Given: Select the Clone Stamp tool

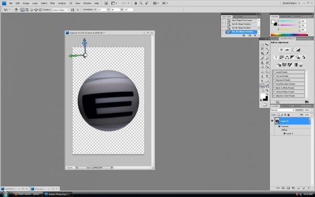Looking at the screenshot, I should (x=262, y=63).
